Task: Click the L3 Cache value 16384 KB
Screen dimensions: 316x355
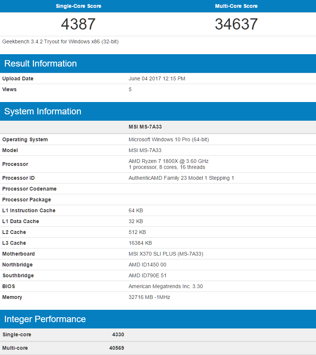Action: [140, 243]
